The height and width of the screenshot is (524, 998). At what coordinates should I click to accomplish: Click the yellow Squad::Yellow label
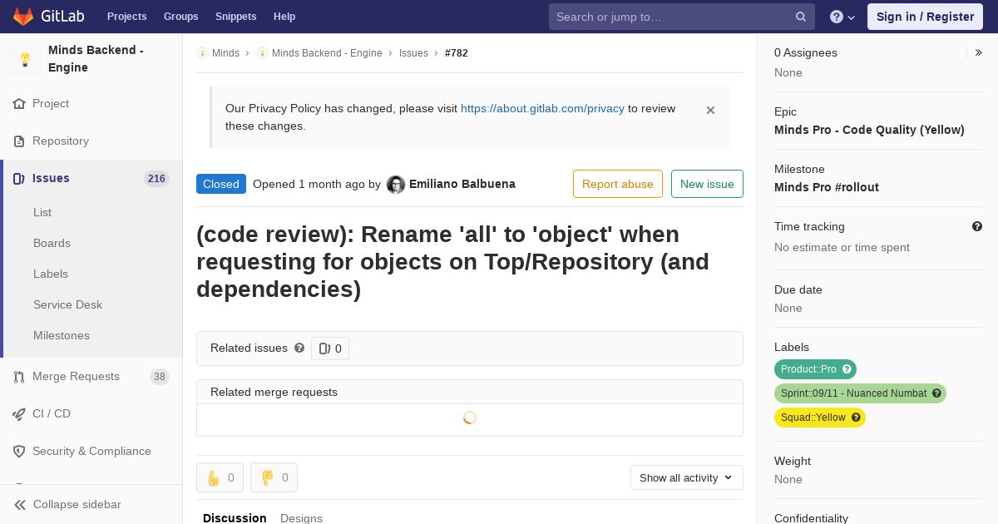(820, 418)
